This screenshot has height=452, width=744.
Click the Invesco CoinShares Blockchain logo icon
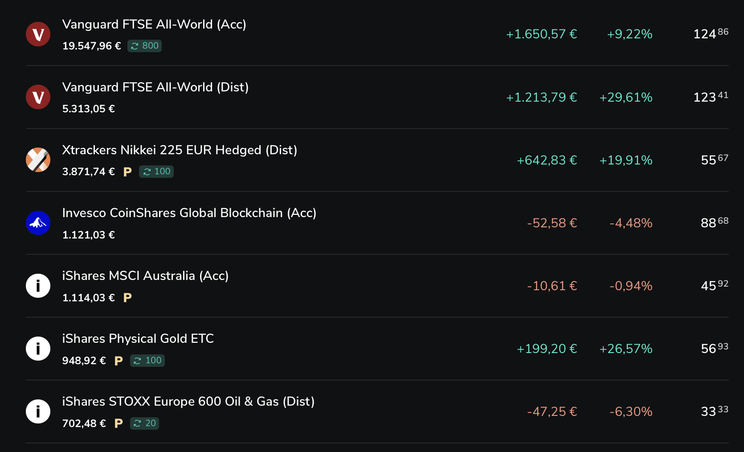(x=38, y=223)
